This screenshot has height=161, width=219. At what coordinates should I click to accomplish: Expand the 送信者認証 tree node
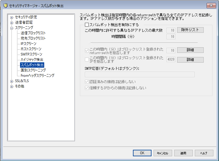click(12, 22)
